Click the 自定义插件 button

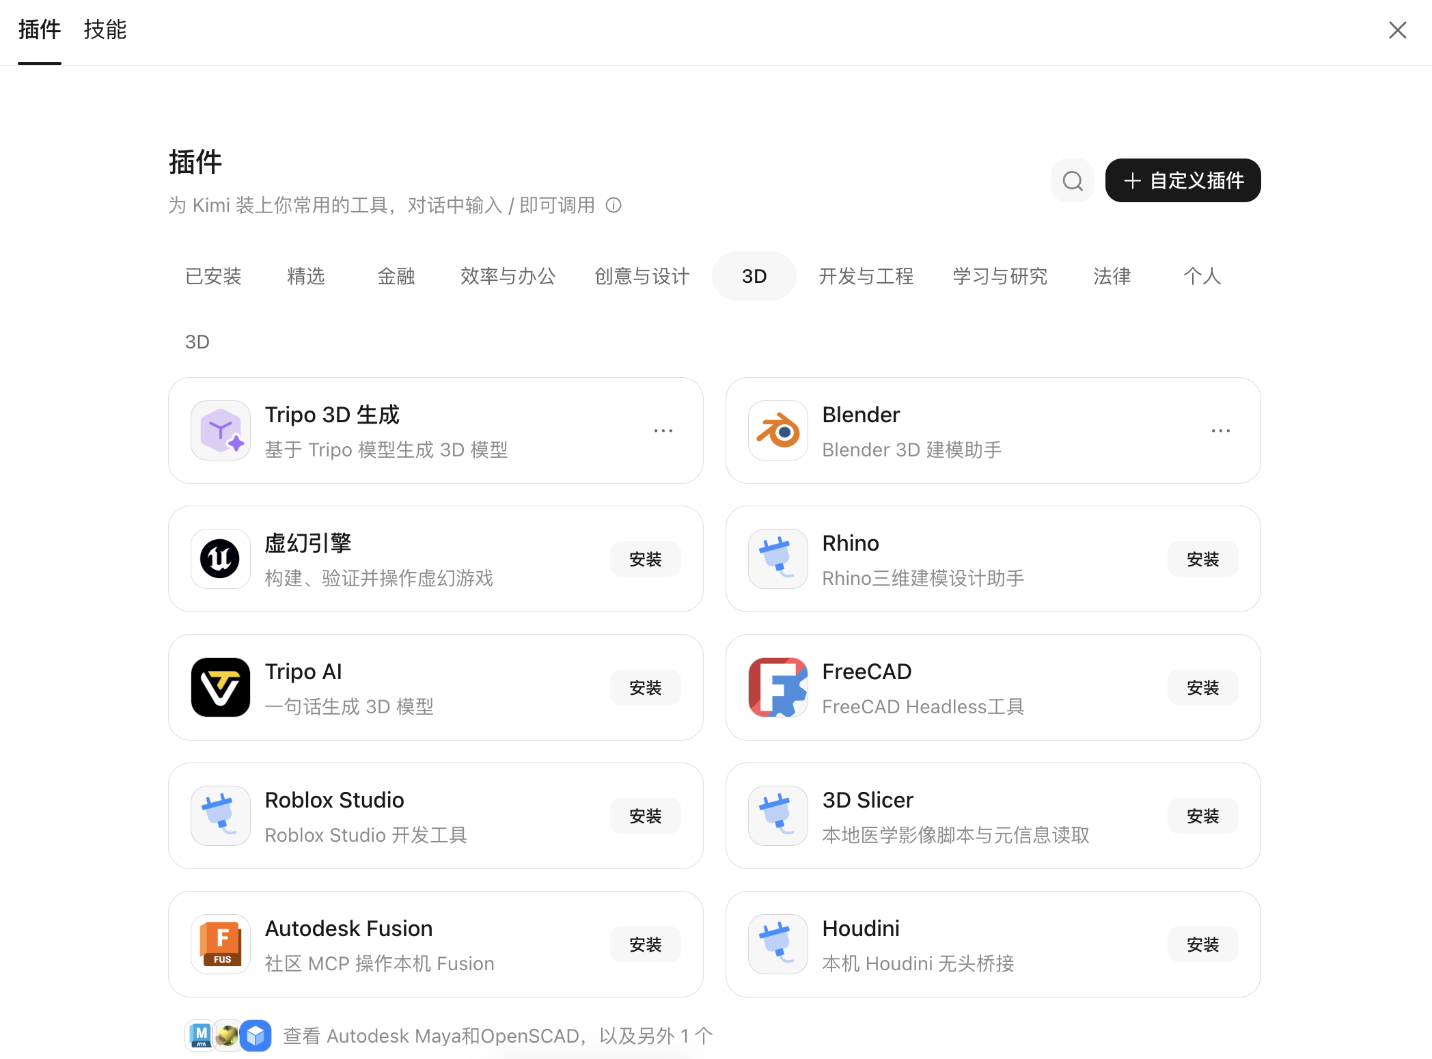(x=1183, y=180)
